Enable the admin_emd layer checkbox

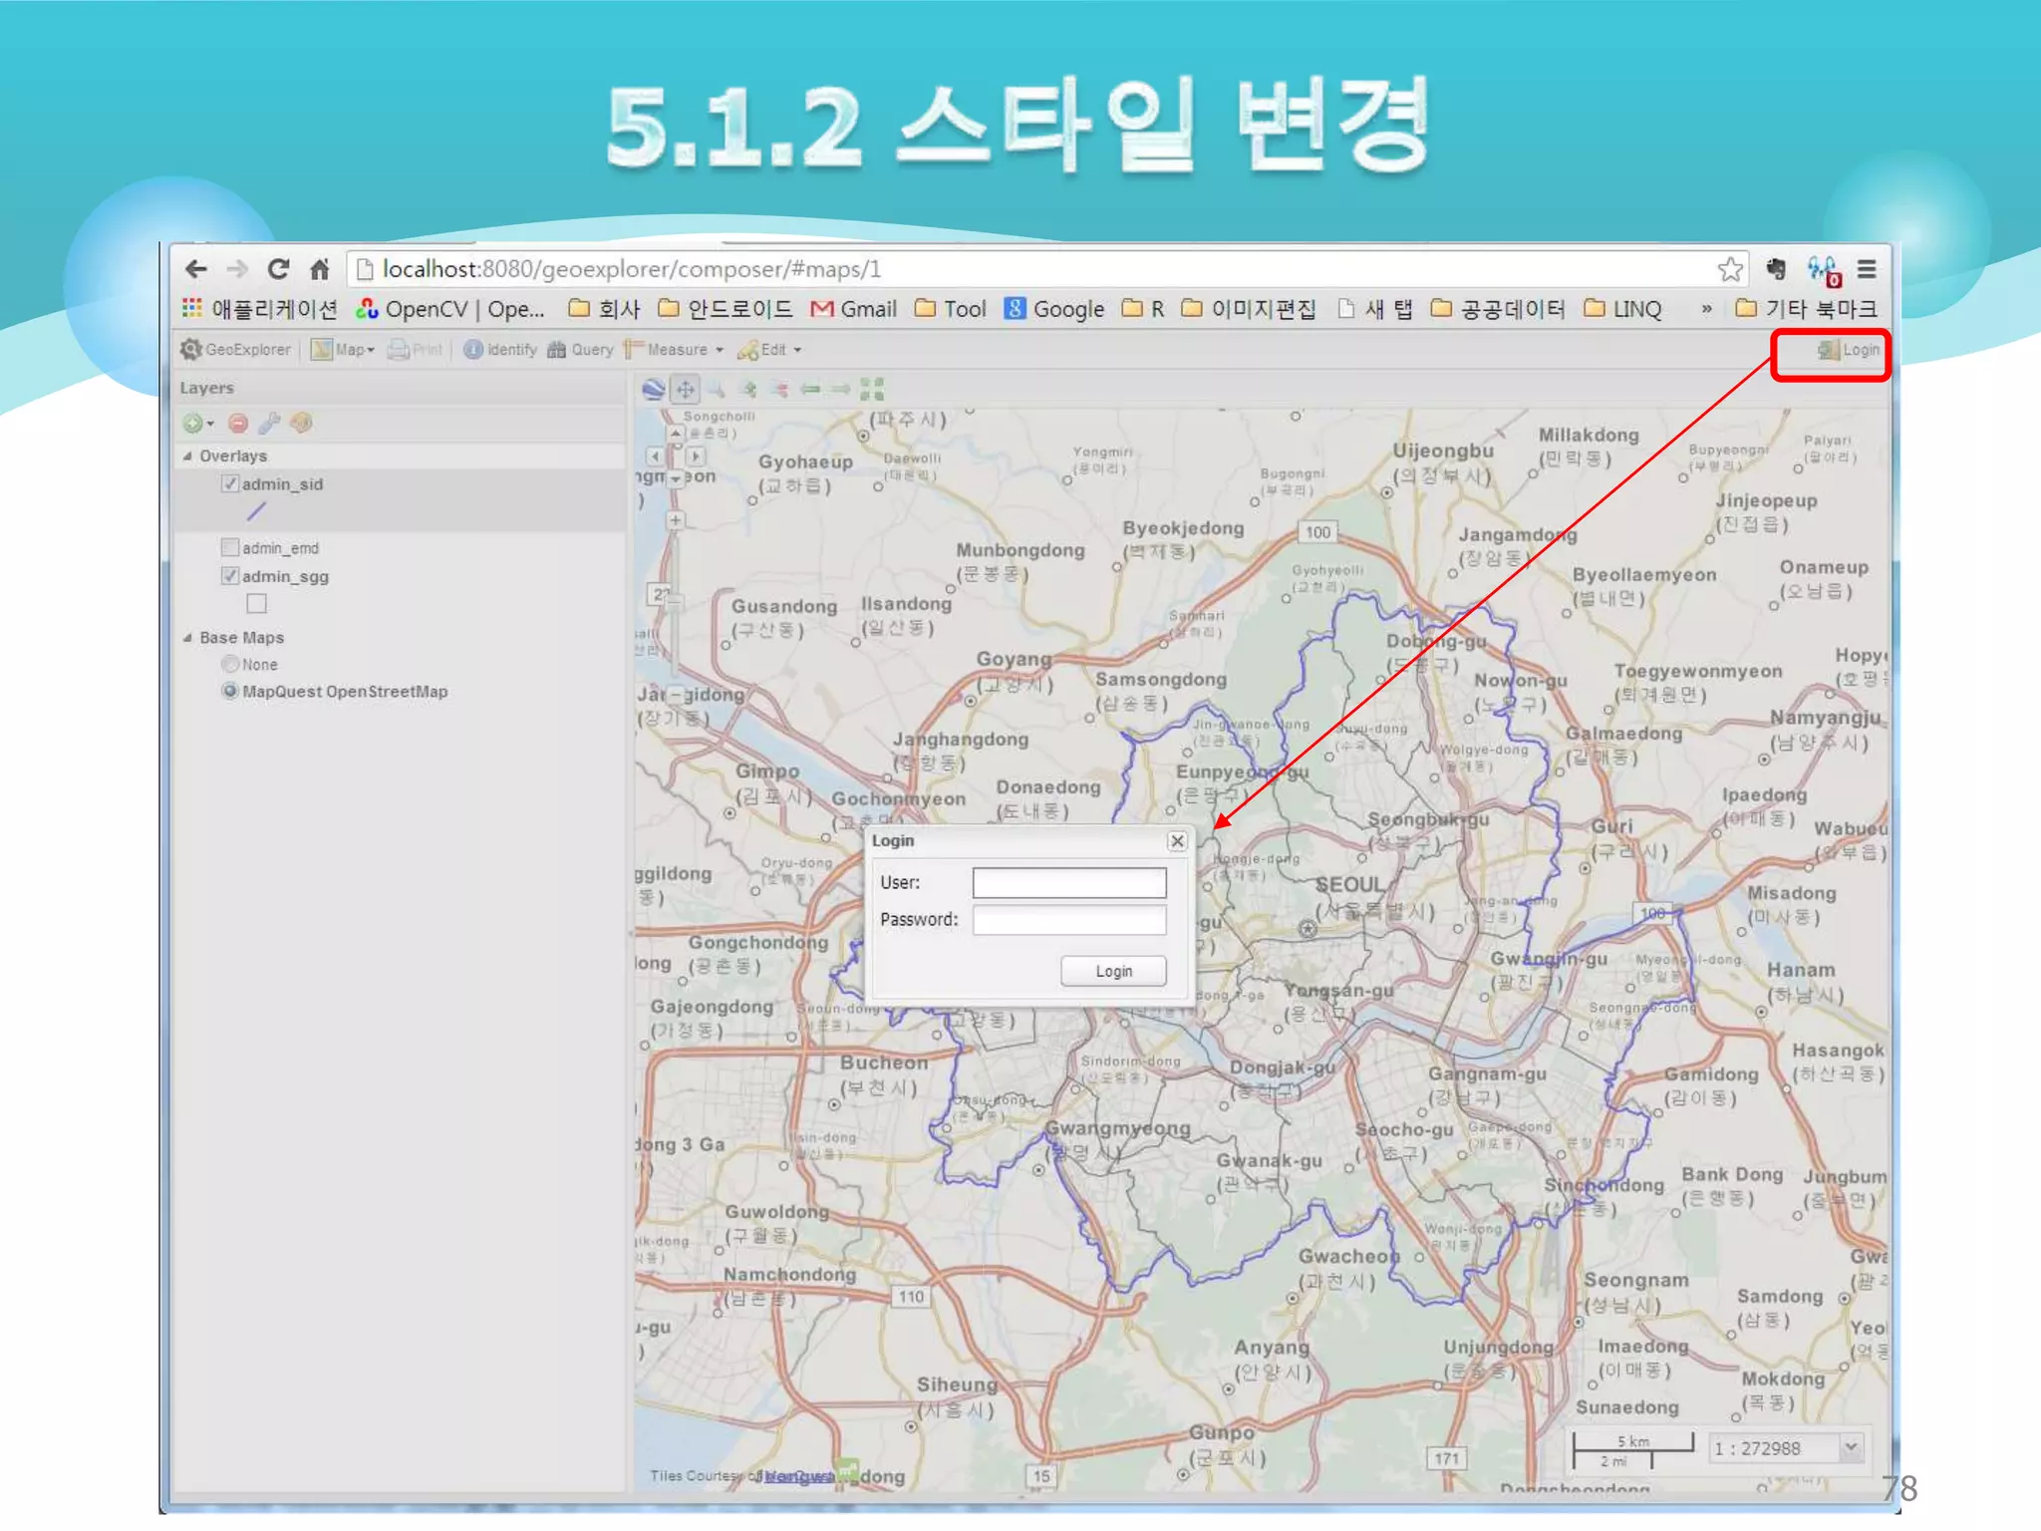(x=230, y=547)
